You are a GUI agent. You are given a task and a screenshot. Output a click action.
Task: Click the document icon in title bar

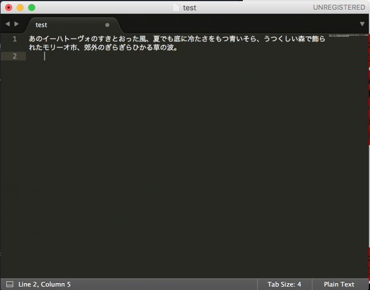point(176,8)
